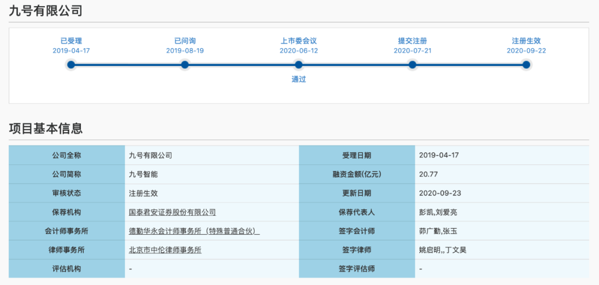
Task: Click the 上市委会议 stage label
Action: [299, 41]
